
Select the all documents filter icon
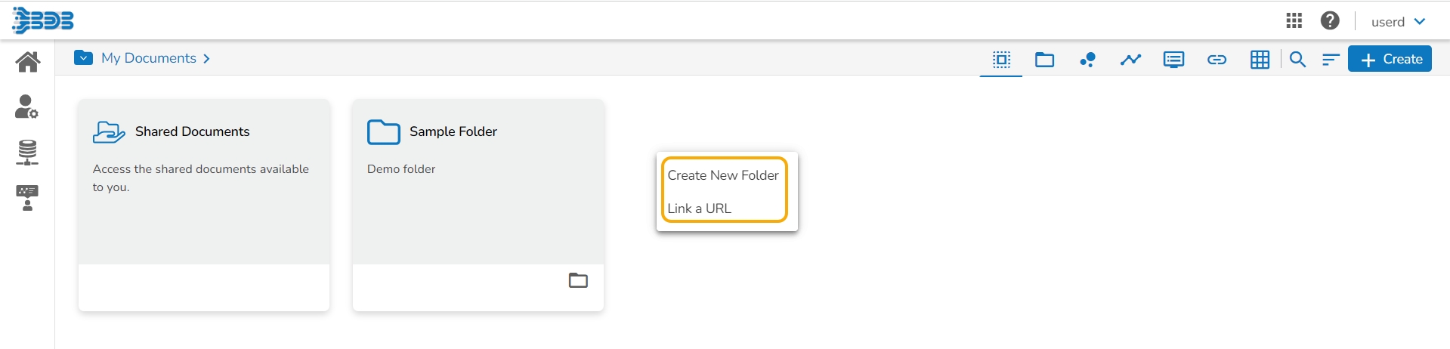click(x=1001, y=60)
